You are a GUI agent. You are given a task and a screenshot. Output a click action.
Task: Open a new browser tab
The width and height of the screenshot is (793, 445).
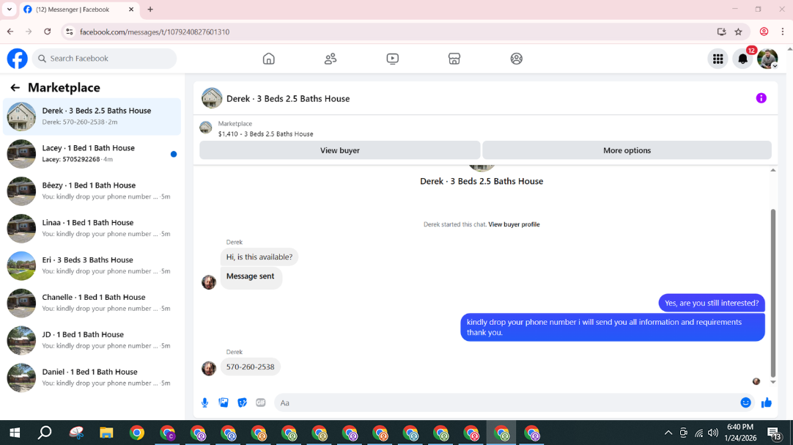(x=150, y=9)
